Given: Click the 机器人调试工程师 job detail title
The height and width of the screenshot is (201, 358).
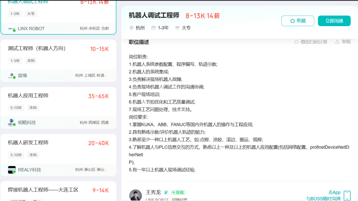Looking at the screenshot, I should pyautogui.click(x=154, y=16).
